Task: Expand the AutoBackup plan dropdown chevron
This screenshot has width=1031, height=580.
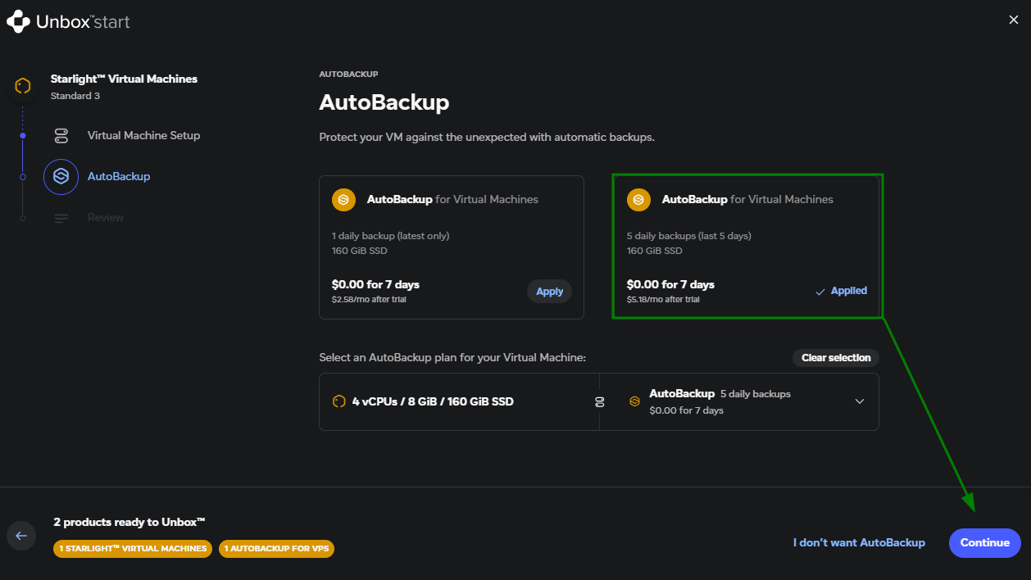Action: [860, 401]
